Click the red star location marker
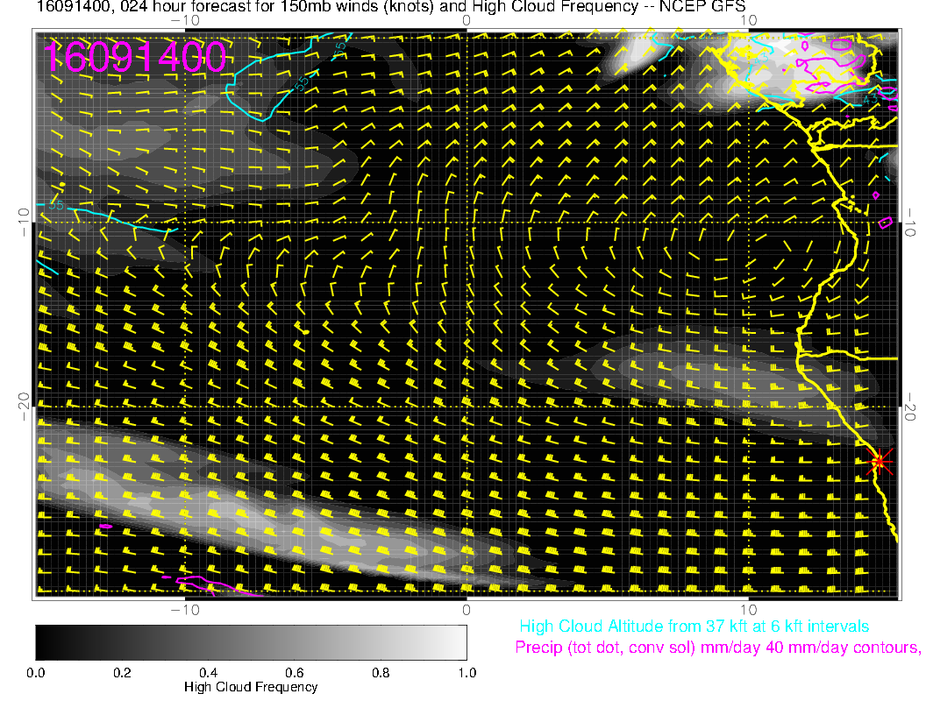 pos(880,461)
